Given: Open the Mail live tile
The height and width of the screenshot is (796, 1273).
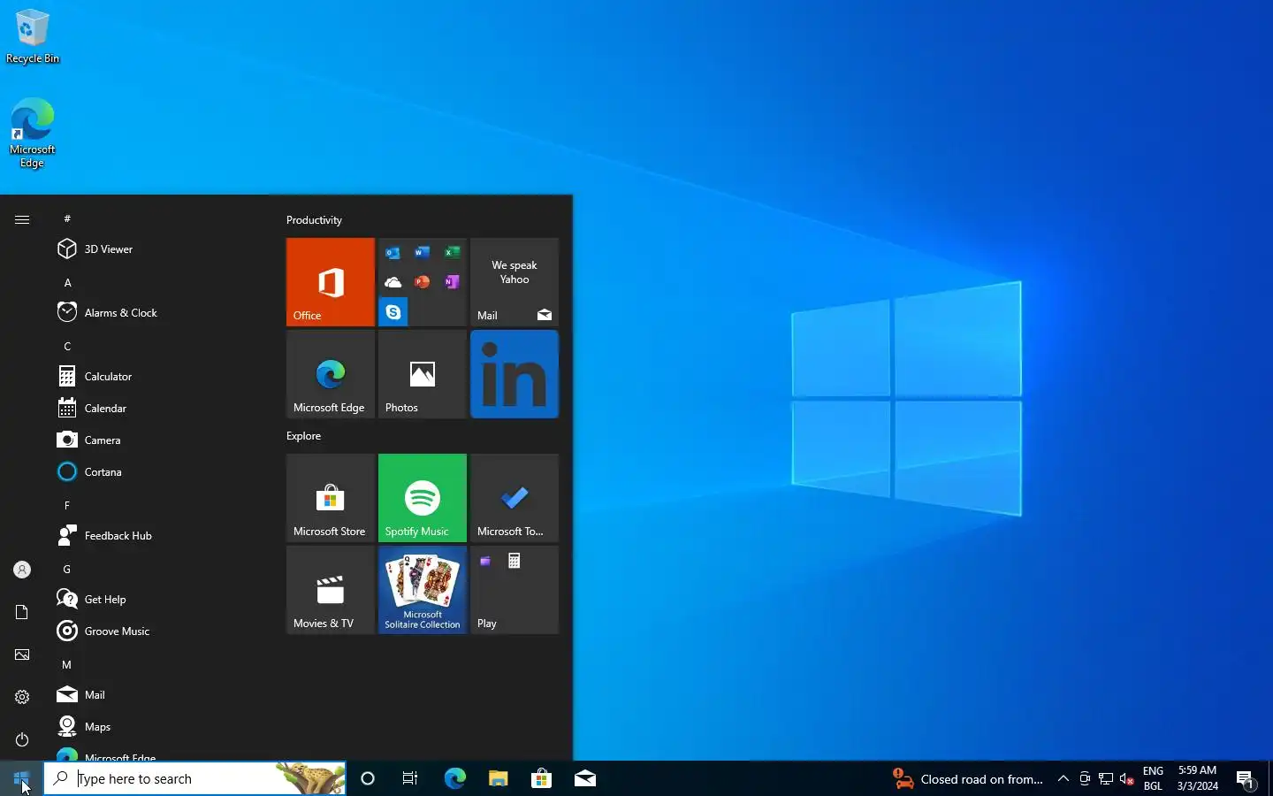Looking at the screenshot, I should pos(515,282).
